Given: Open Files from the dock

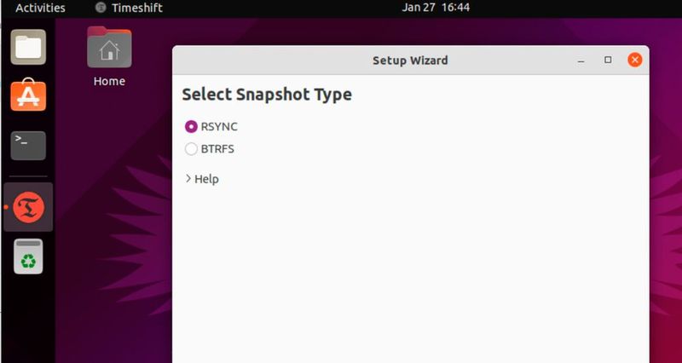Looking at the screenshot, I should pyautogui.click(x=28, y=47).
